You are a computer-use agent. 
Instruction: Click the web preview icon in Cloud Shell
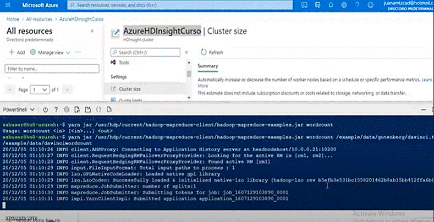[x=109, y=110]
